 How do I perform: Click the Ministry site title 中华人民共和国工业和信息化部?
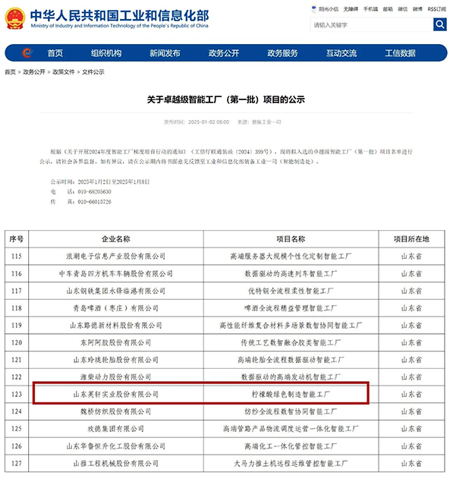click(119, 16)
